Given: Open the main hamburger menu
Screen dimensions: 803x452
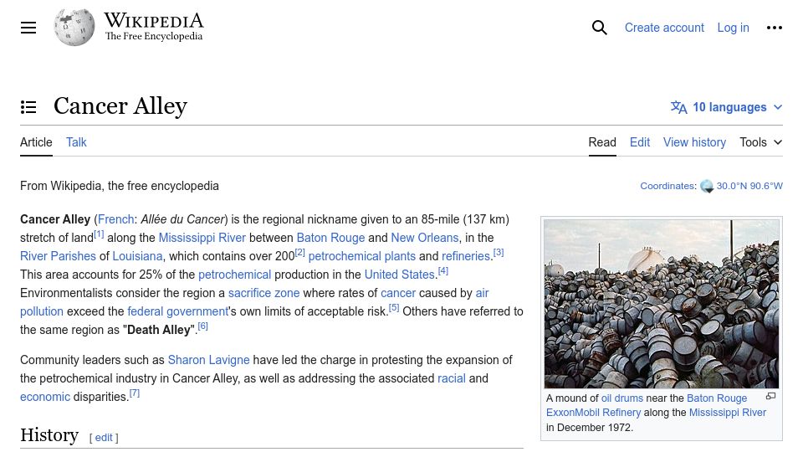Looking at the screenshot, I should (28, 28).
